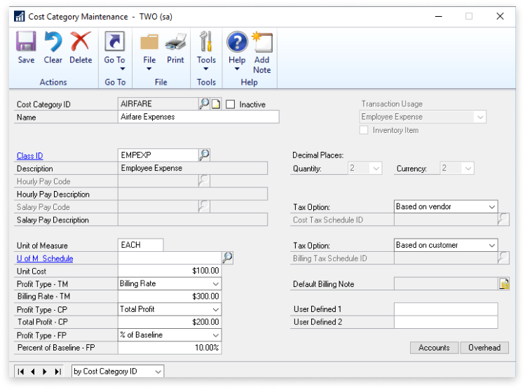The image size is (525, 389).
Task: Go to next record navigation arrow
Action: [45, 372]
